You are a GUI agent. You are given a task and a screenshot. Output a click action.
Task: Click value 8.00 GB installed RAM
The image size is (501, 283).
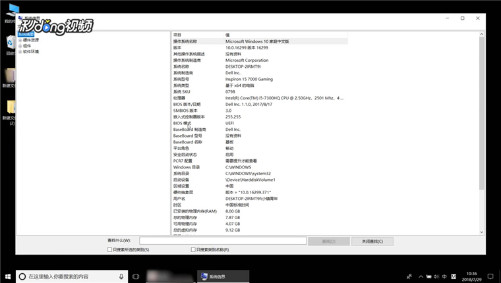tap(233, 211)
